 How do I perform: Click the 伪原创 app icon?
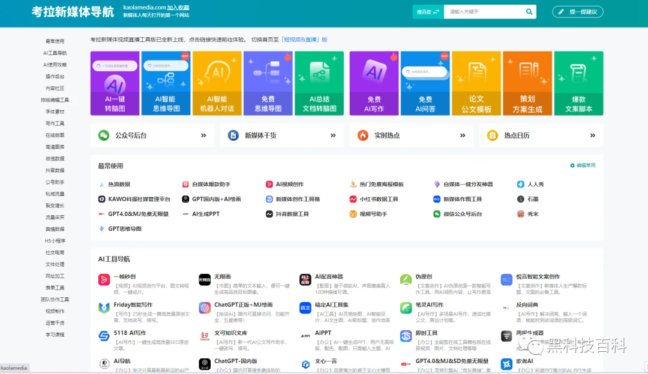click(x=406, y=279)
